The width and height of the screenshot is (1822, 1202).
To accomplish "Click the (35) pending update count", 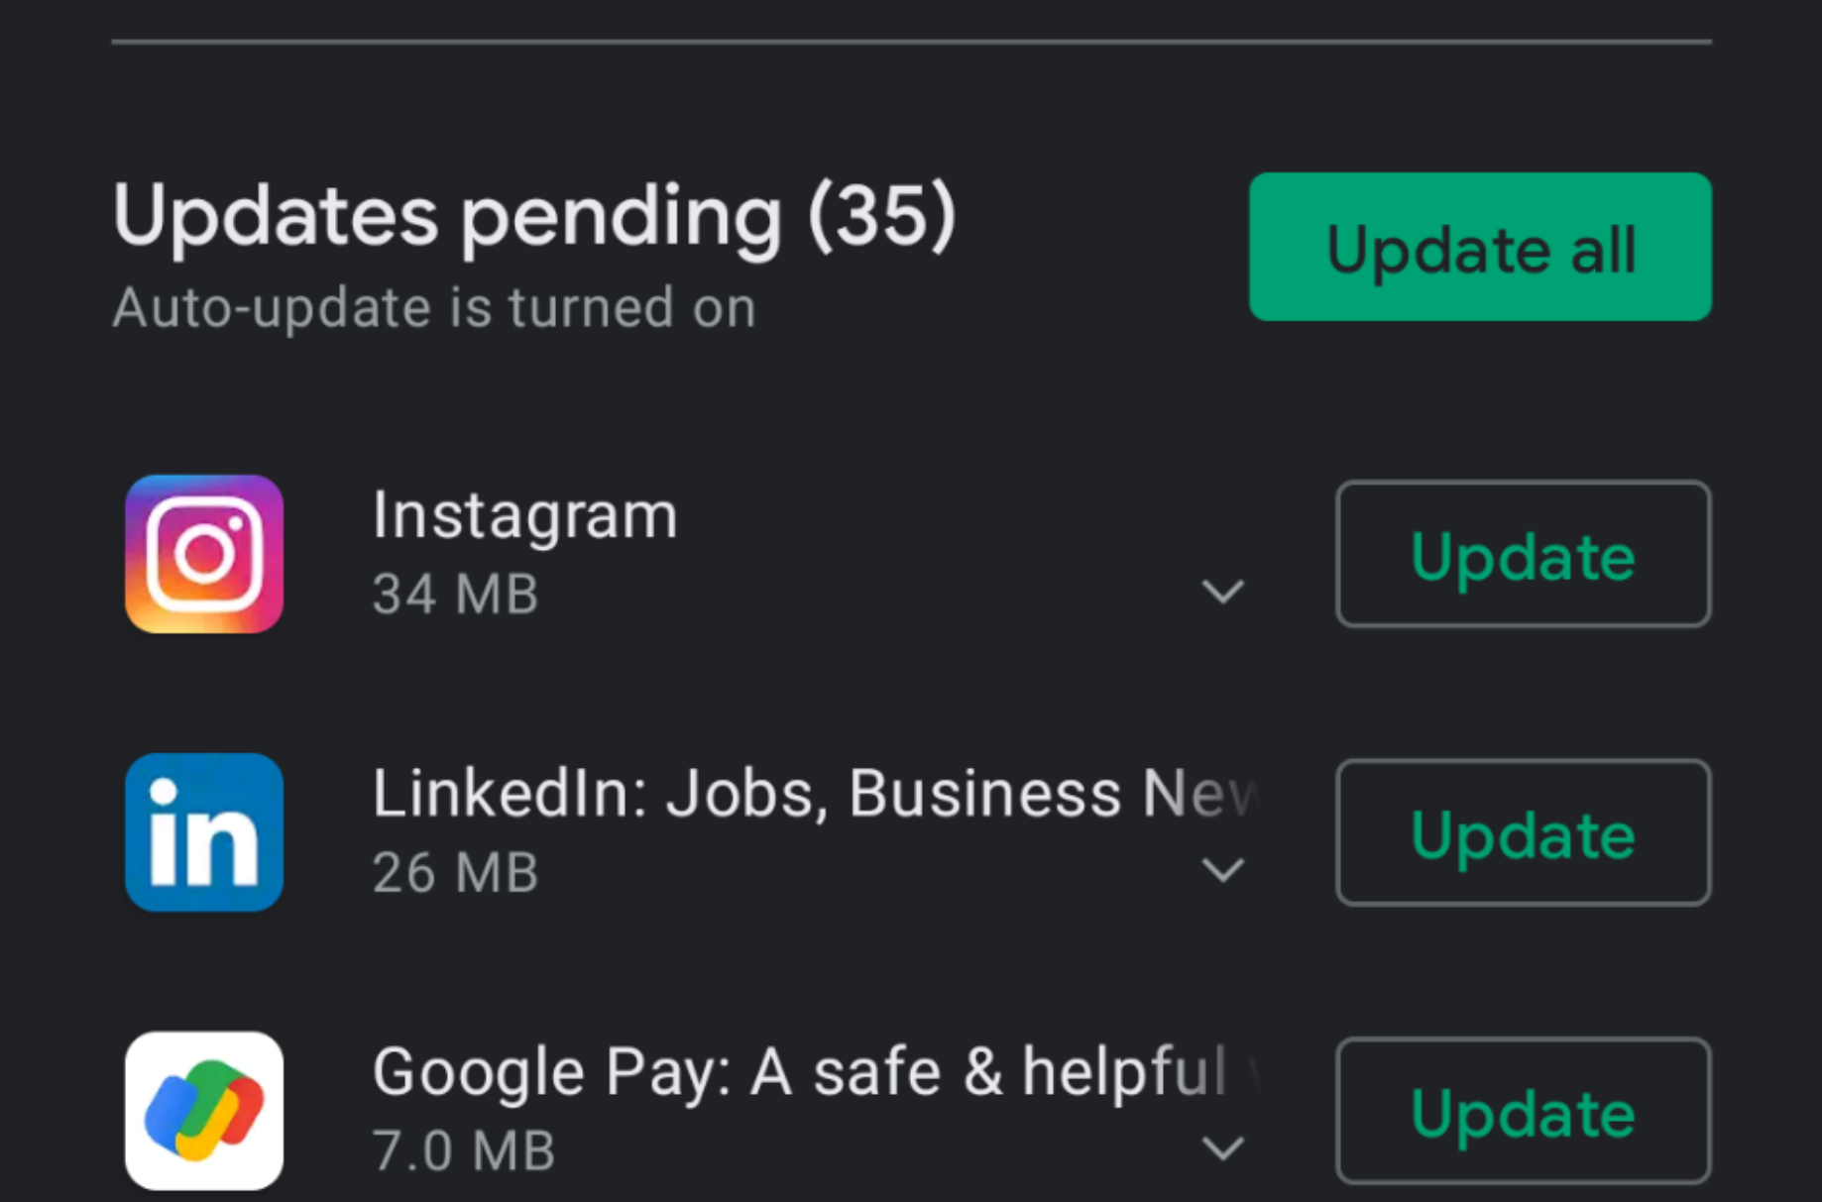I will pyautogui.click(x=882, y=215).
